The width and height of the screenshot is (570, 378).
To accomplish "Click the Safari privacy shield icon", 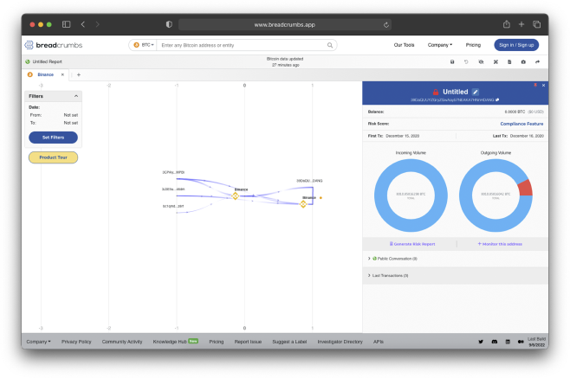I will click(169, 24).
